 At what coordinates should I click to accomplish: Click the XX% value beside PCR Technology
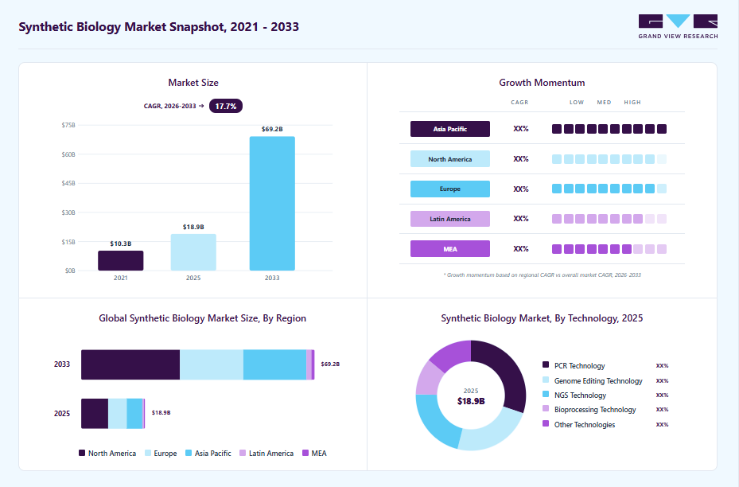(662, 366)
